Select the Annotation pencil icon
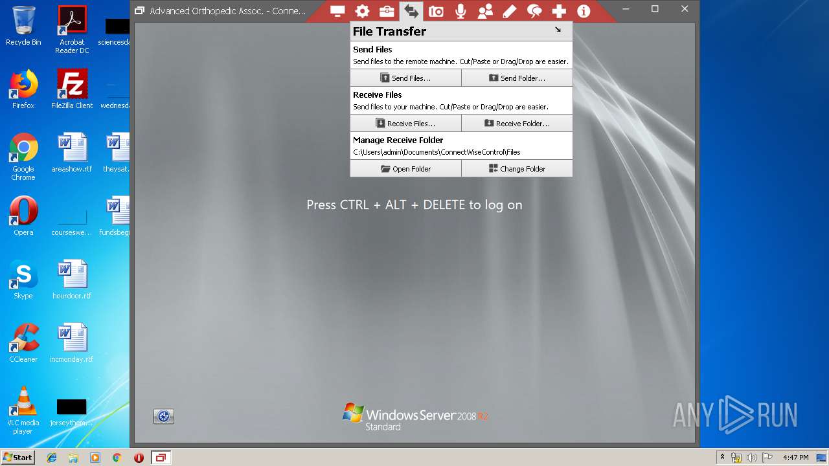 510,11
